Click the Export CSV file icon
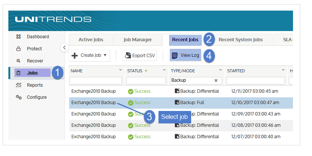 [x=128, y=56]
